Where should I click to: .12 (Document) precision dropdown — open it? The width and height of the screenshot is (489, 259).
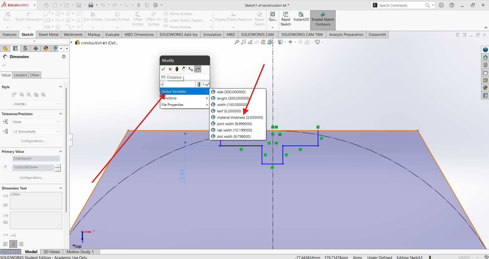pyautogui.click(x=36, y=131)
